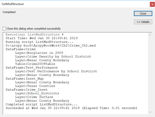Click 'DataFrame:Test_Performance' line
Viewport: 155px width, 117px height.
pyautogui.click(x=32, y=68)
